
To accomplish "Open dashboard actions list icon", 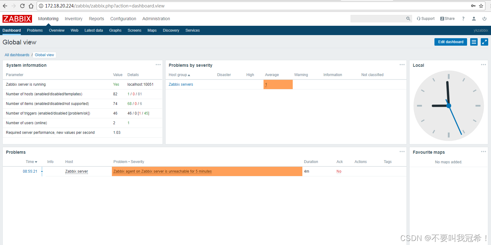I will (474, 42).
